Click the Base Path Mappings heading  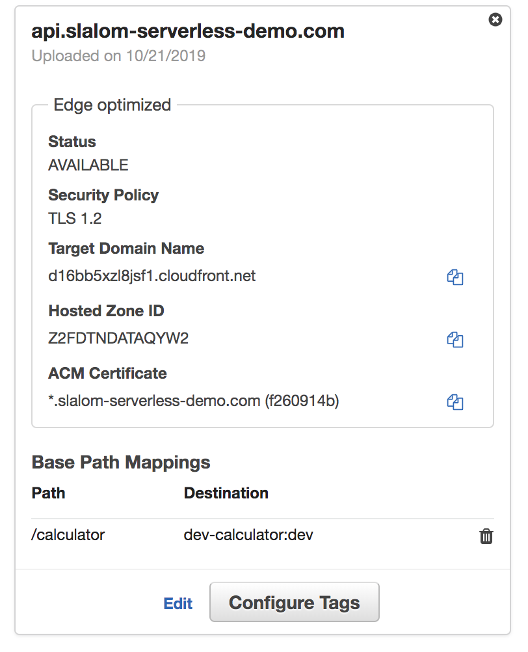[x=121, y=463]
